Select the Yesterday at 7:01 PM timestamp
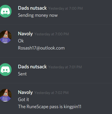The width and height of the screenshot is (112, 114). [65, 67]
